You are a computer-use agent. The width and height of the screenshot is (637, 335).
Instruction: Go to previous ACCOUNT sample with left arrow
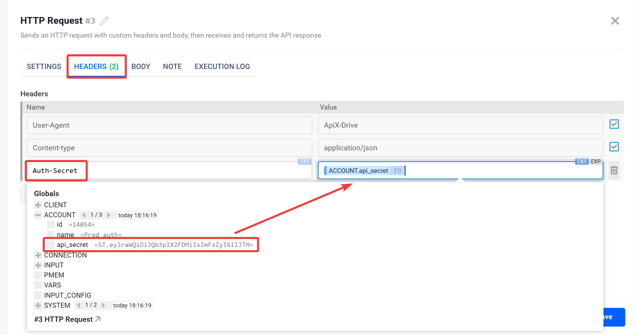pos(84,215)
